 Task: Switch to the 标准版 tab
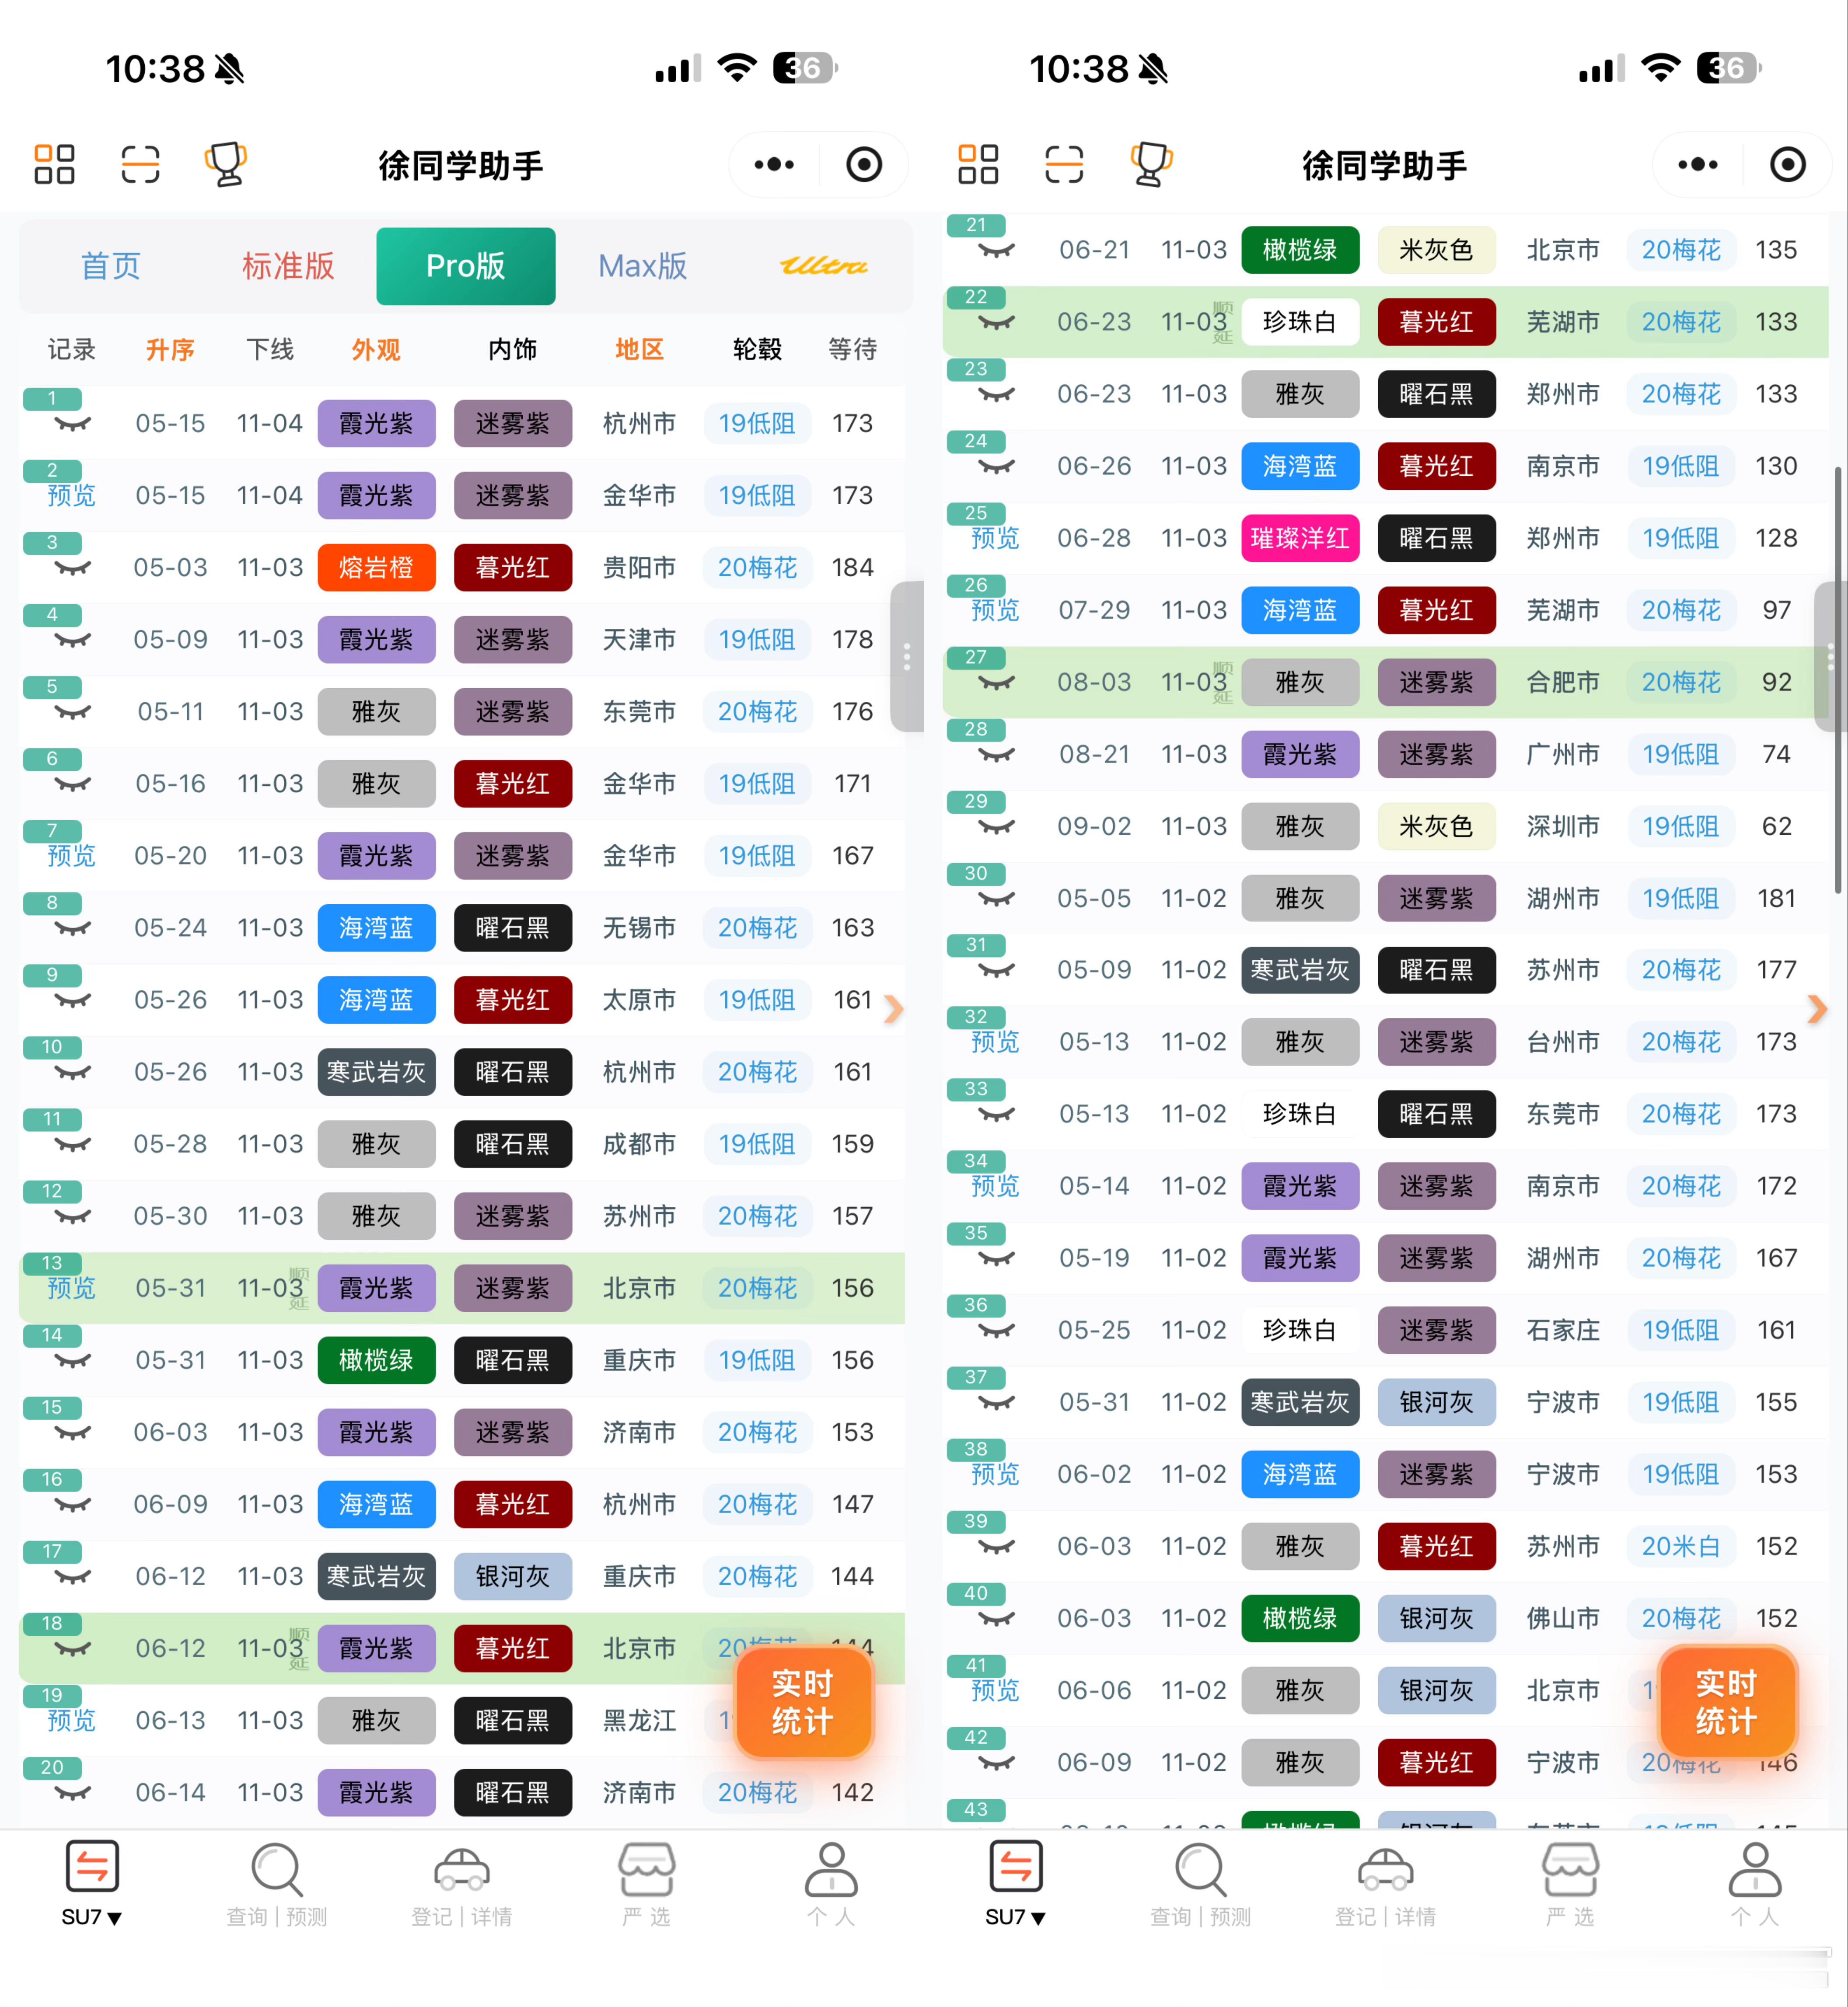click(288, 266)
